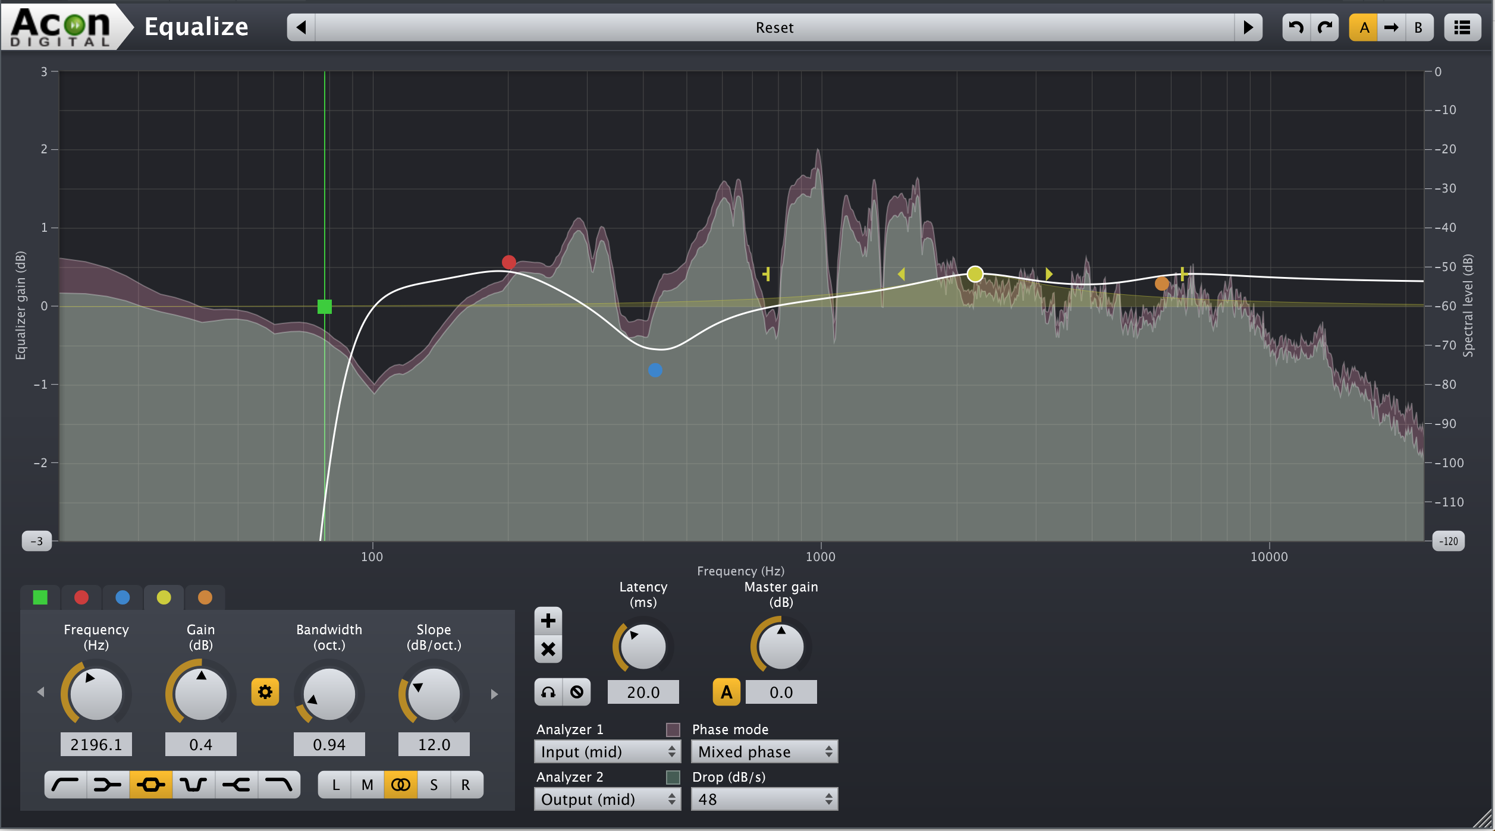The width and height of the screenshot is (1495, 831).
Task: Open the Analyzer 1 Input (mid) dropdown
Action: [x=607, y=752]
